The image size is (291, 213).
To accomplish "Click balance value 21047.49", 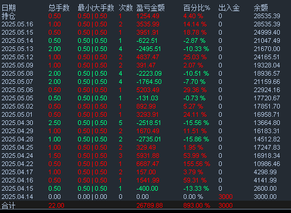I will click(267, 40).
